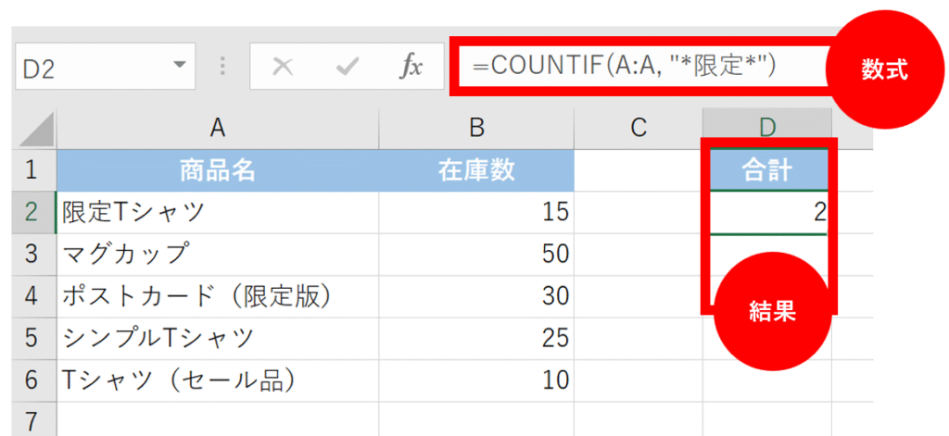Click the Insert Function fx icon
The width and height of the screenshot is (949, 436).
click(411, 67)
